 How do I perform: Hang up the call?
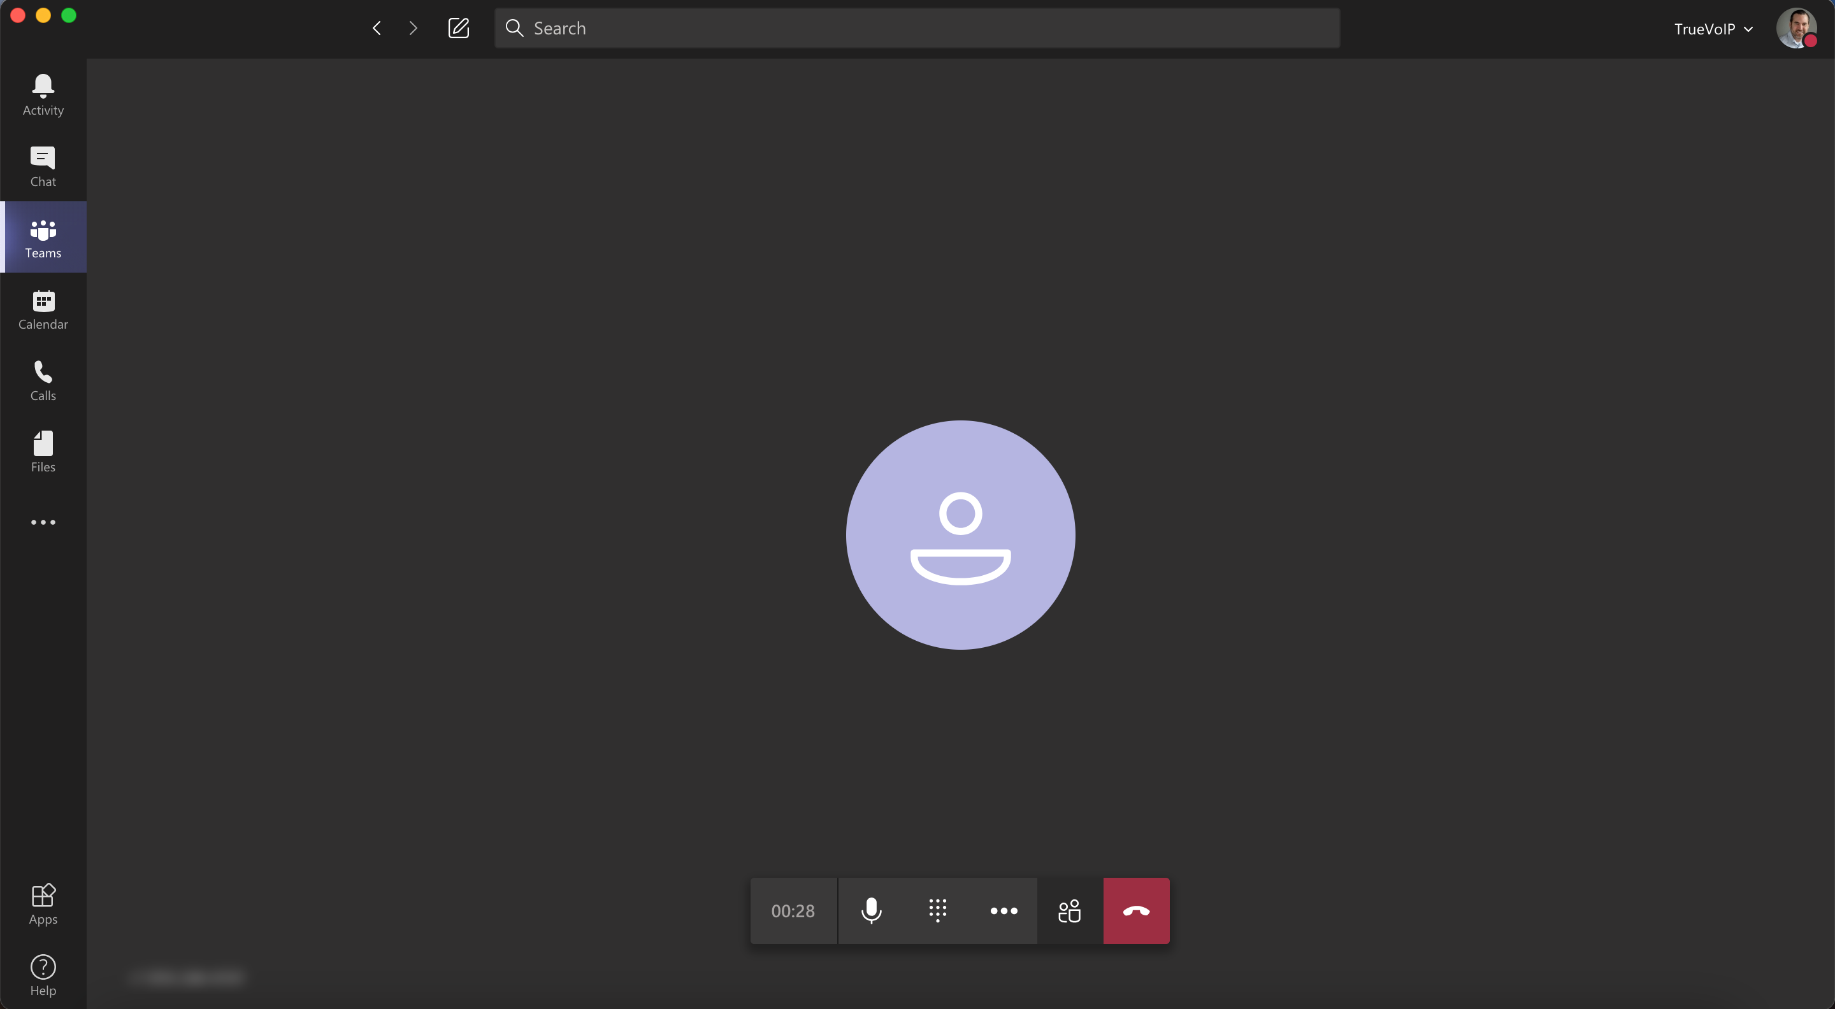pyautogui.click(x=1136, y=911)
